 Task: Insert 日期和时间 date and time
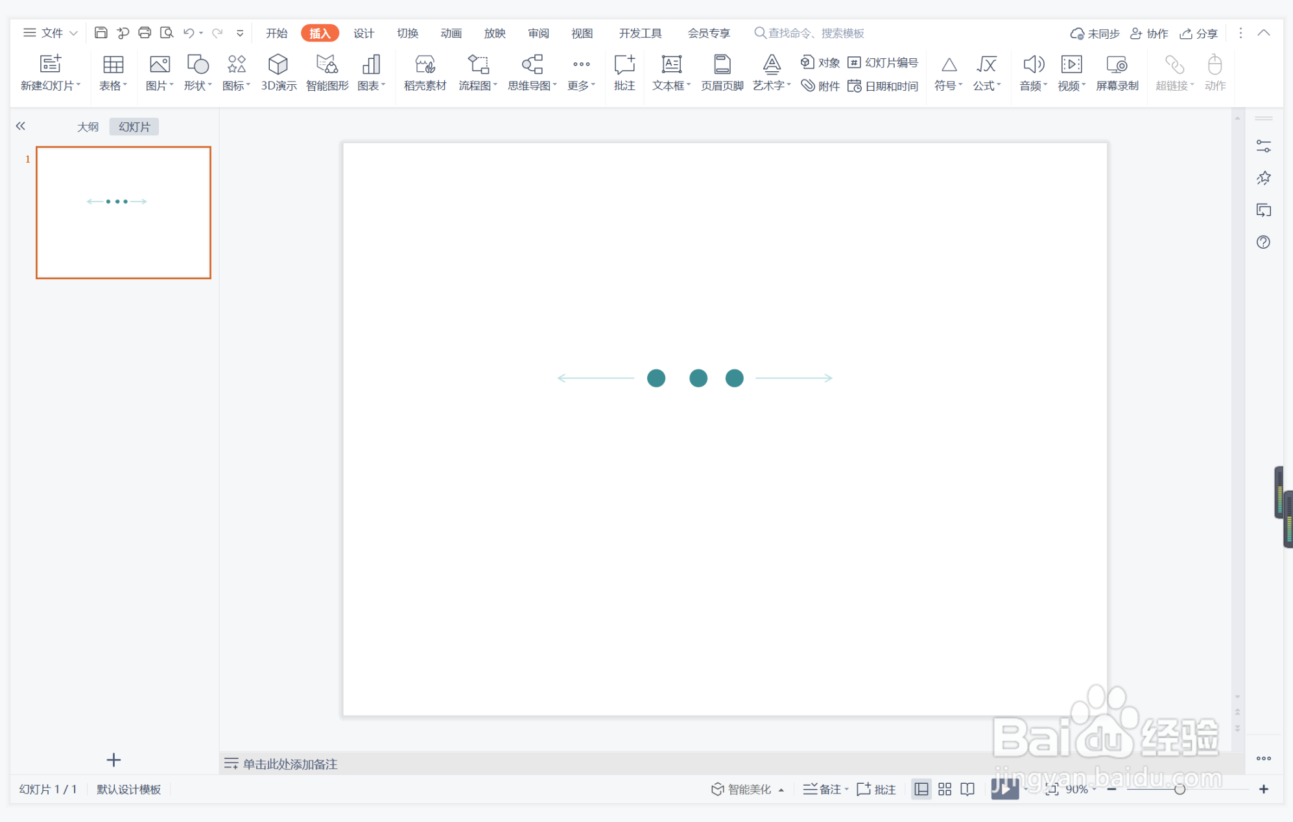[x=883, y=86]
